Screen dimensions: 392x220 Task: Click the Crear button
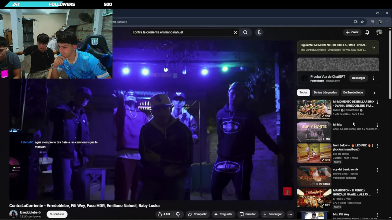click(x=352, y=32)
